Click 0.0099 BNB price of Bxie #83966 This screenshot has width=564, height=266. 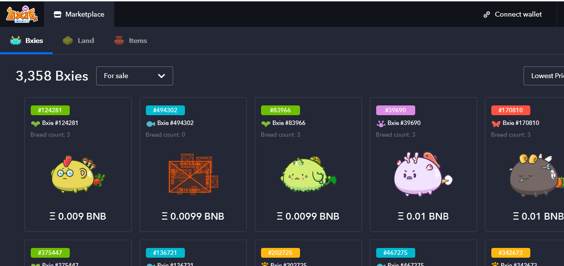(308, 216)
